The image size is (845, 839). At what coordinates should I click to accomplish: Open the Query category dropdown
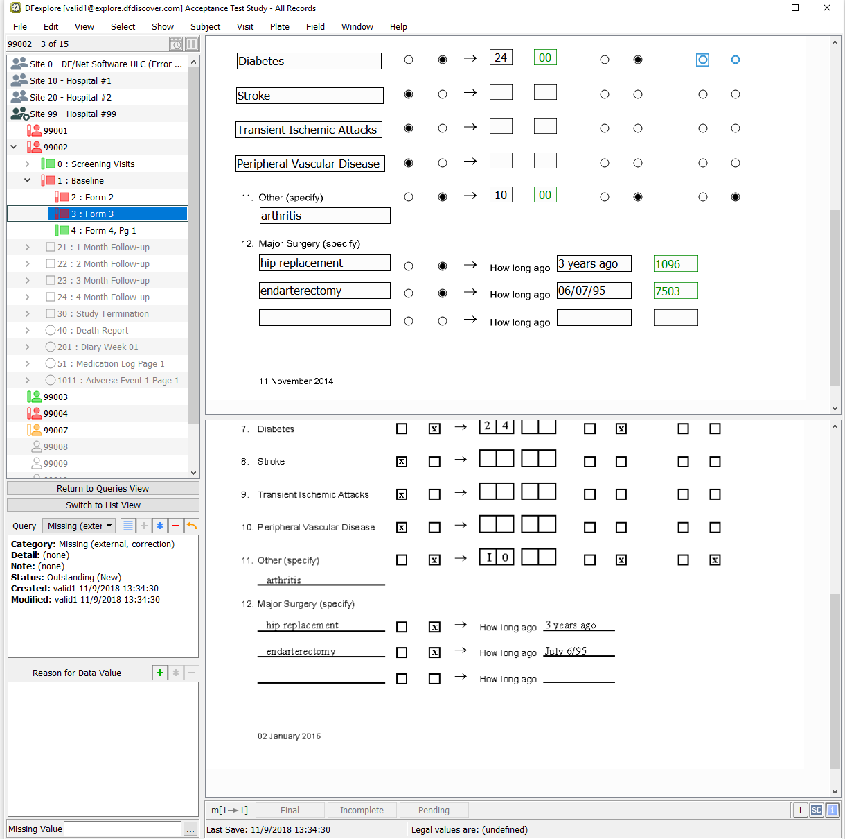click(80, 526)
